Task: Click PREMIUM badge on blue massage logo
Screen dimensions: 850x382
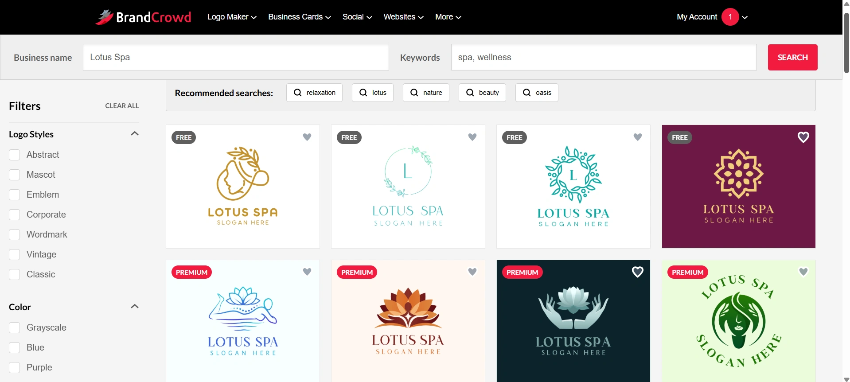Action: (x=192, y=272)
